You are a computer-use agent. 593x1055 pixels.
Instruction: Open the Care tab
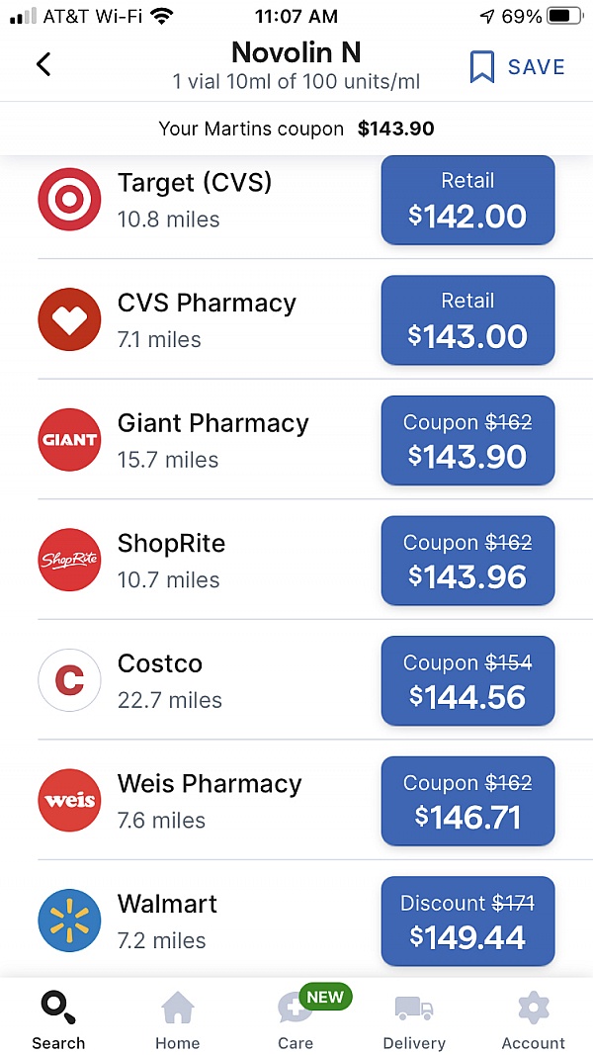pyautogui.click(x=296, y=1019)
